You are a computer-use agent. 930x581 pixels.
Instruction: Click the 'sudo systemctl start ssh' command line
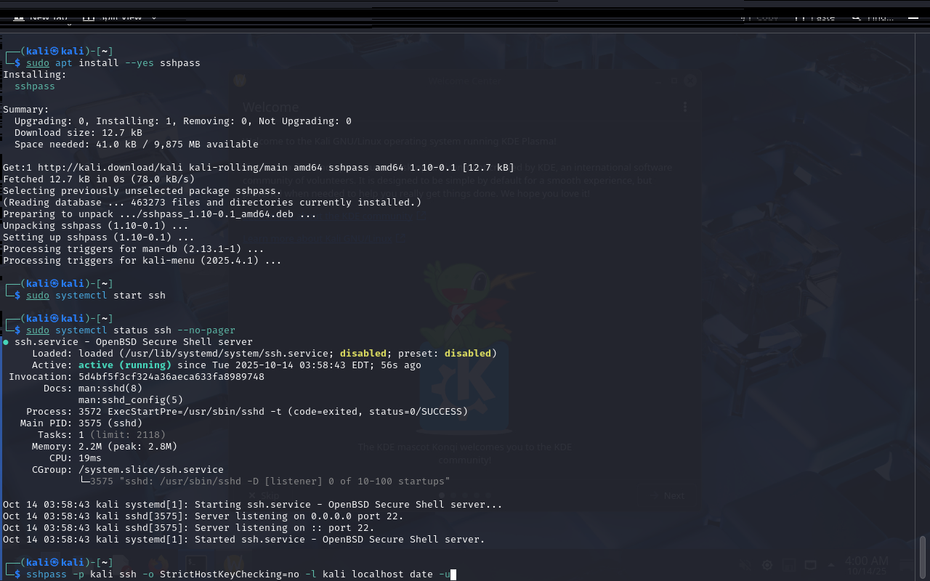coord(96,296)
